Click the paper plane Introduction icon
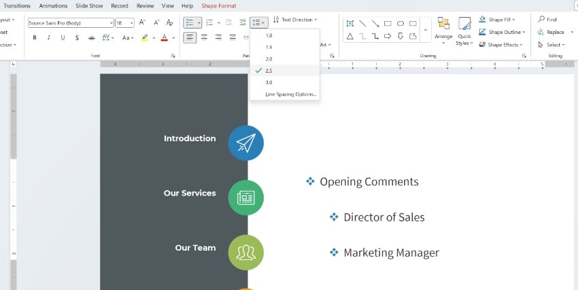Viewport: 578px width, 290px height. [245, 143]
